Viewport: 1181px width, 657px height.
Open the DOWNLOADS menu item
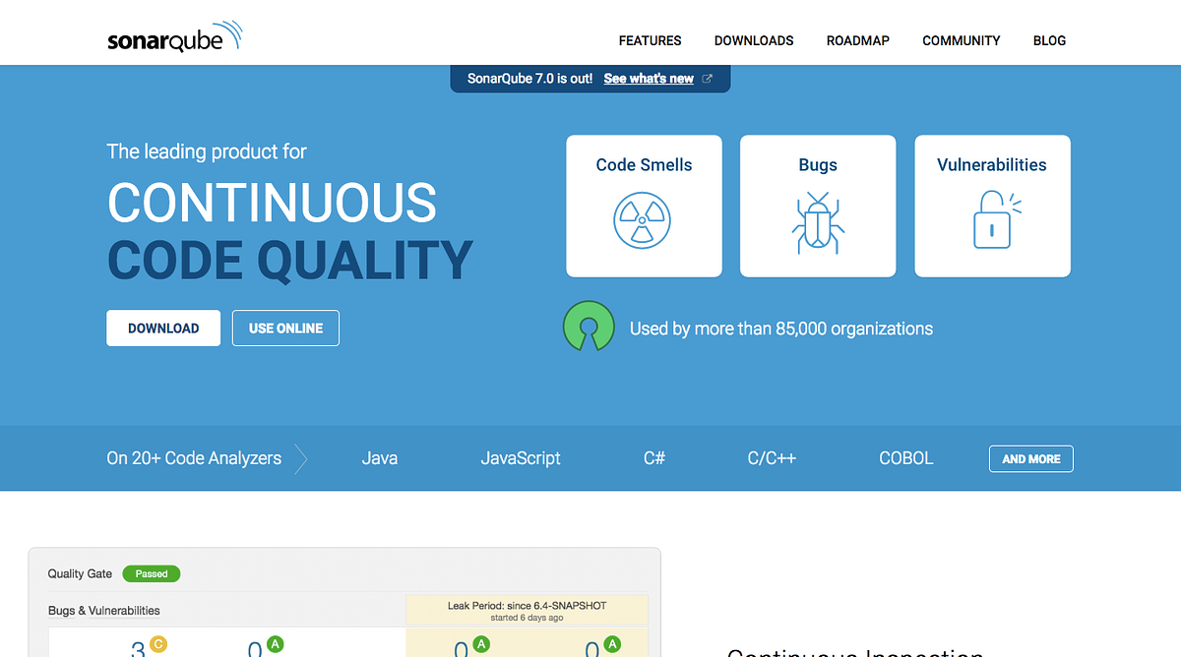click(x=754, y=40)
